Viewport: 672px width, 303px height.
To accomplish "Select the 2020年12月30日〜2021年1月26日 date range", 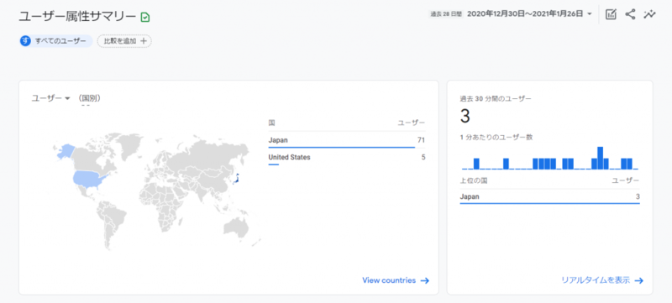I will click(525, 13).
